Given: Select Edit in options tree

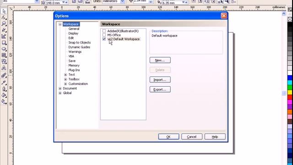Looking at the screenshot, I should point(71,38).
